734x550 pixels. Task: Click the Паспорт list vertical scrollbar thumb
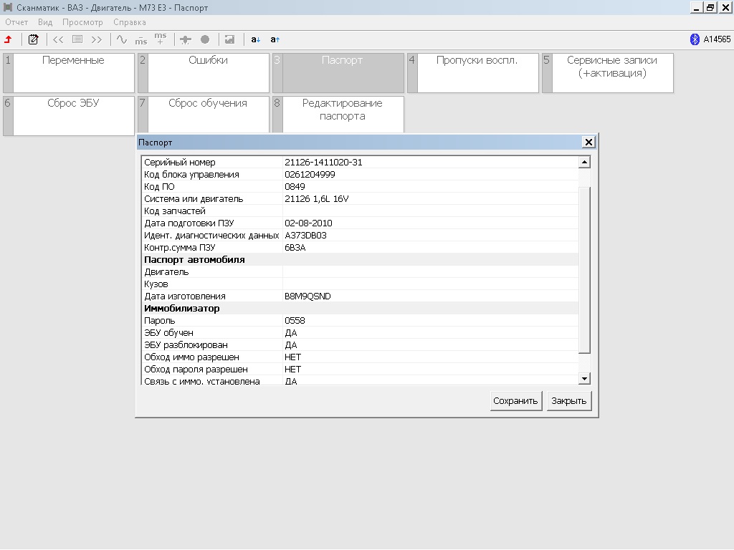[584, 270]
